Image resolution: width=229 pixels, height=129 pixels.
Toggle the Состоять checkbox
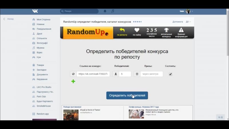coord(170,74)
